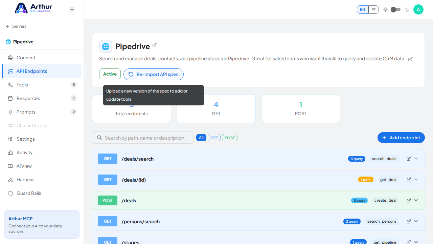433x244 pixels.
Task: Click the 3 query parameter badge
Action: [357, 159]
